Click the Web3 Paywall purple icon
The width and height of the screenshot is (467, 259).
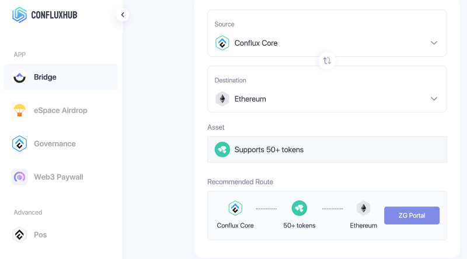pyautogui.click(x=19, y=177)
